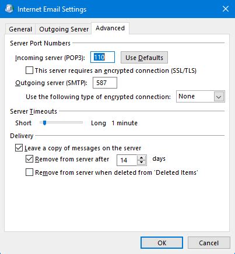This screenshot has width=235, height=254.
Task: Open the Outgoing Server tab
Action: 64,29
